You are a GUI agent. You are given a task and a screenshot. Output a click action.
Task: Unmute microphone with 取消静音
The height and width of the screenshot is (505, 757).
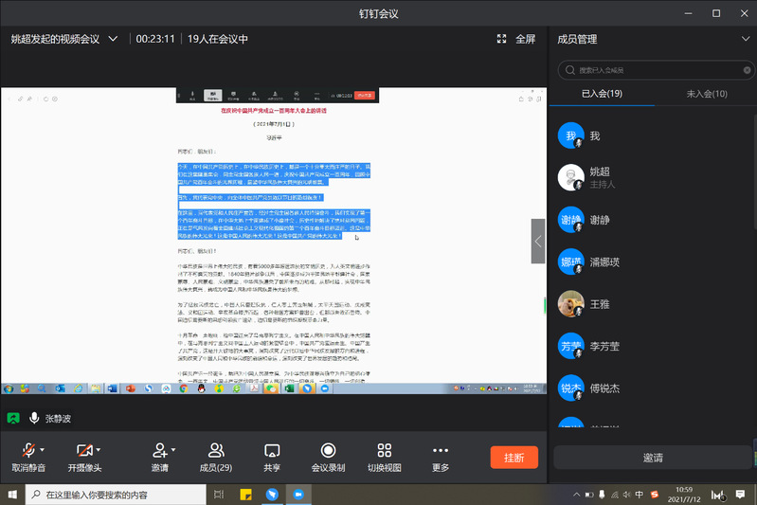(x=26, y=450)
